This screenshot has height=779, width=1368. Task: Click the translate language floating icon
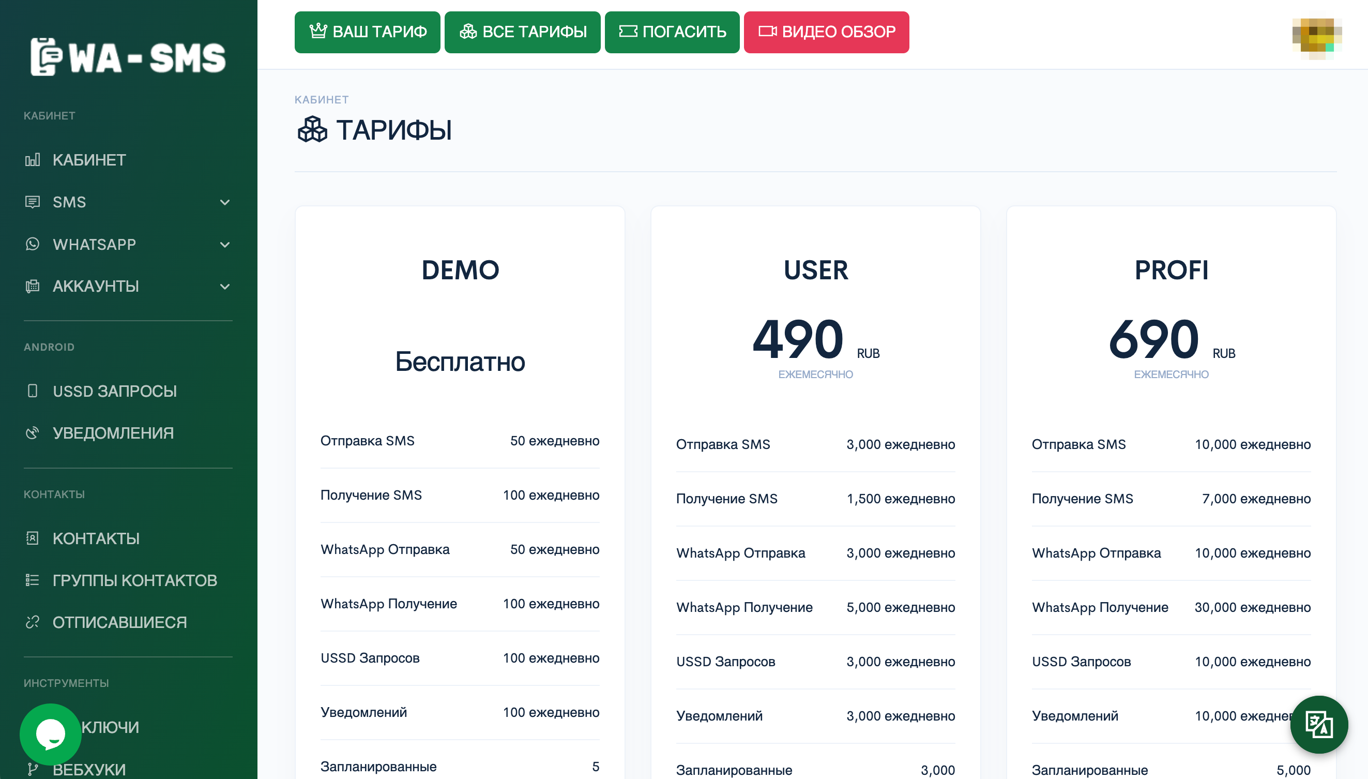[x=1318, y=724]
